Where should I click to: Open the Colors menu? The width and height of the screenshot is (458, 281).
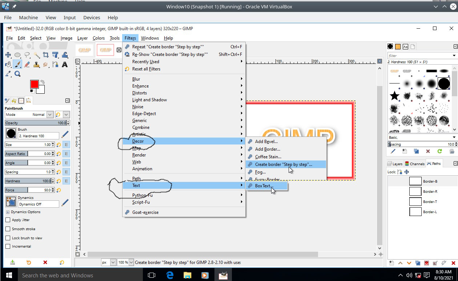coord(99,38)
